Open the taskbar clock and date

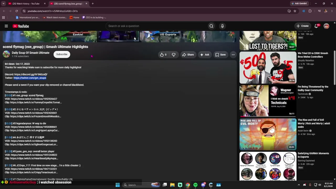point(329,185)
